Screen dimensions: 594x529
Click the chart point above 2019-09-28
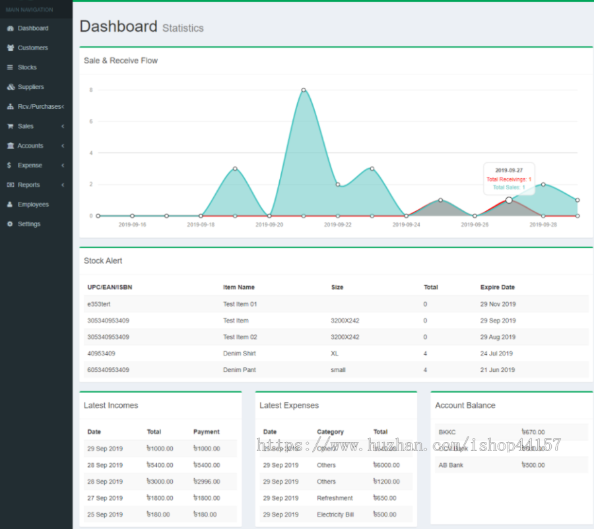coord(543,185)
